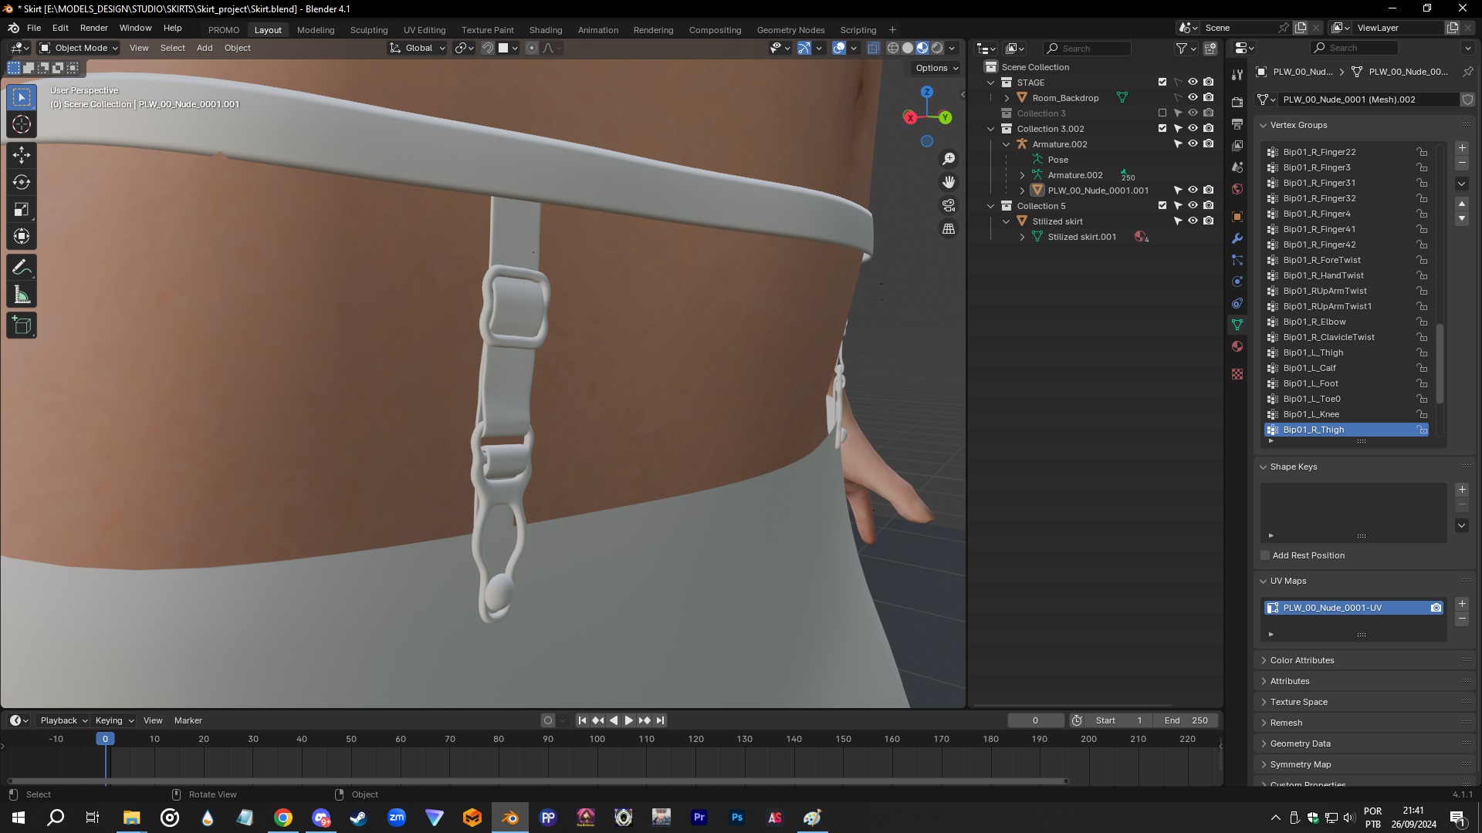Click the pan view hand icon

tap(949, 182)
